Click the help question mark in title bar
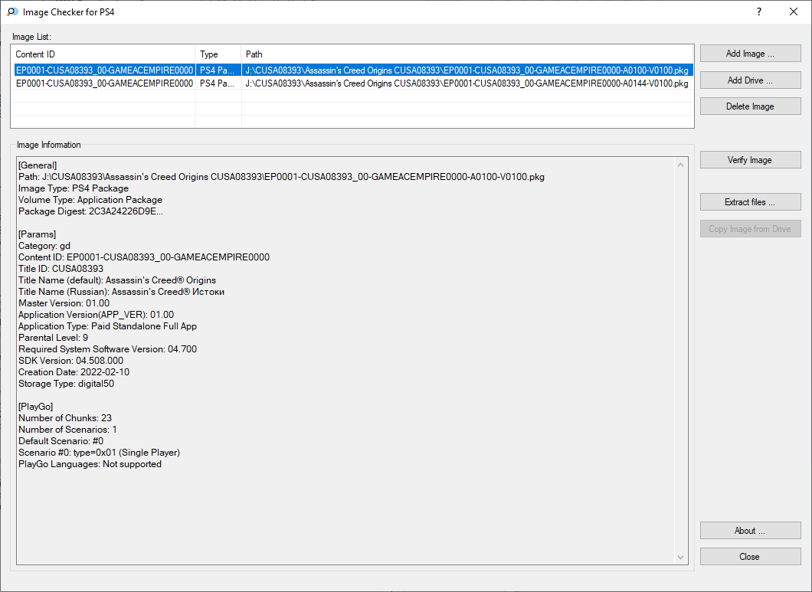Viewport: 812px width, 592px height. click(759, 11)
